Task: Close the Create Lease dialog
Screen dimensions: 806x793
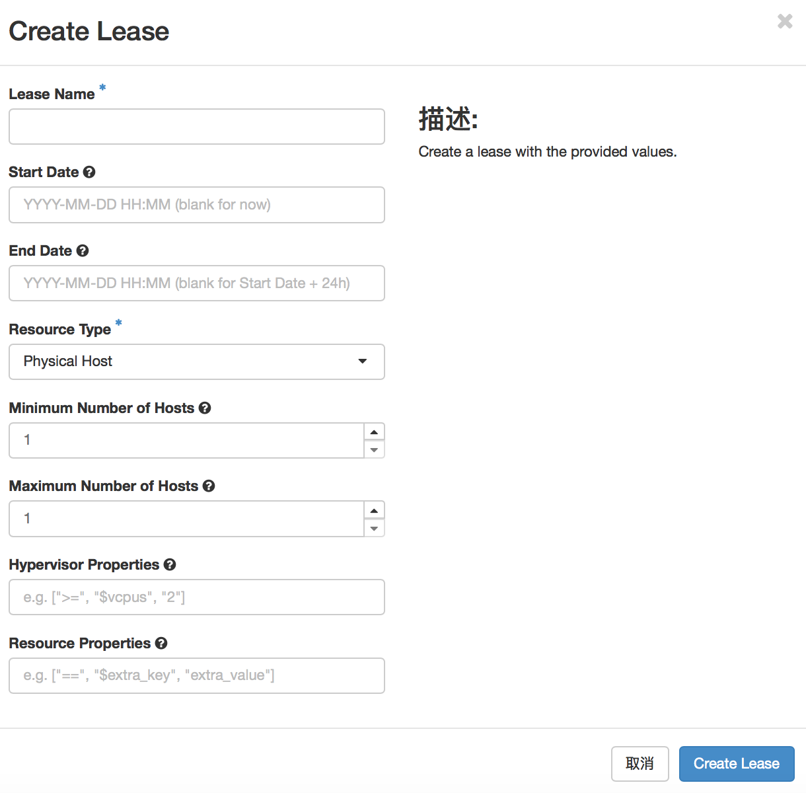Action: click(x=785, y=22)
